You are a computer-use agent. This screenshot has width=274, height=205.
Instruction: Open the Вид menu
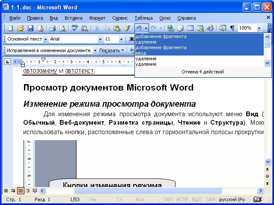pyautogui.click(x=54, y=18)
